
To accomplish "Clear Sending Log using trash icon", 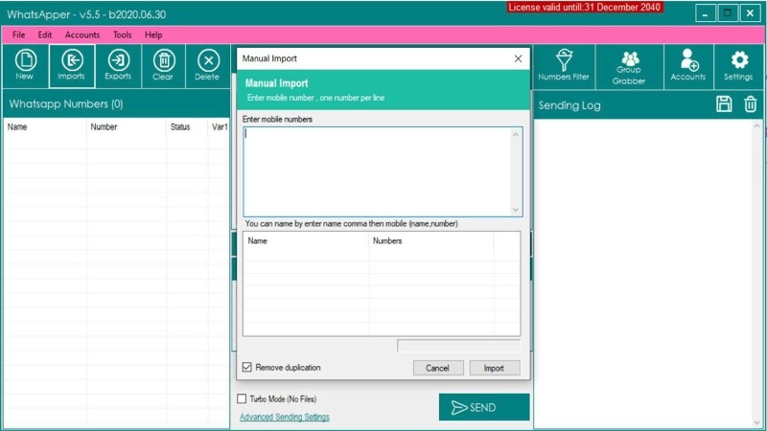I will pyautogui.click(x=750, y=104).
